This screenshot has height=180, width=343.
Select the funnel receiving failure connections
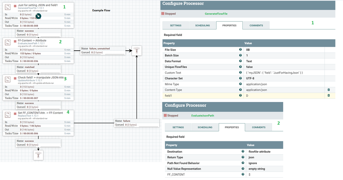(x=137, y=51)
